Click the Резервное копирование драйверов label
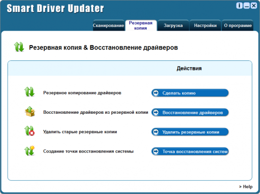The height and width of the screenshot is (194, 260). (82, 93)
